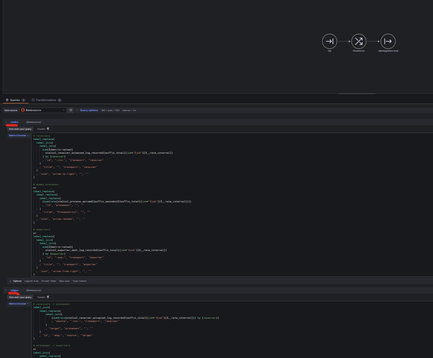Click the Queries tab database icon

(7, 100)
